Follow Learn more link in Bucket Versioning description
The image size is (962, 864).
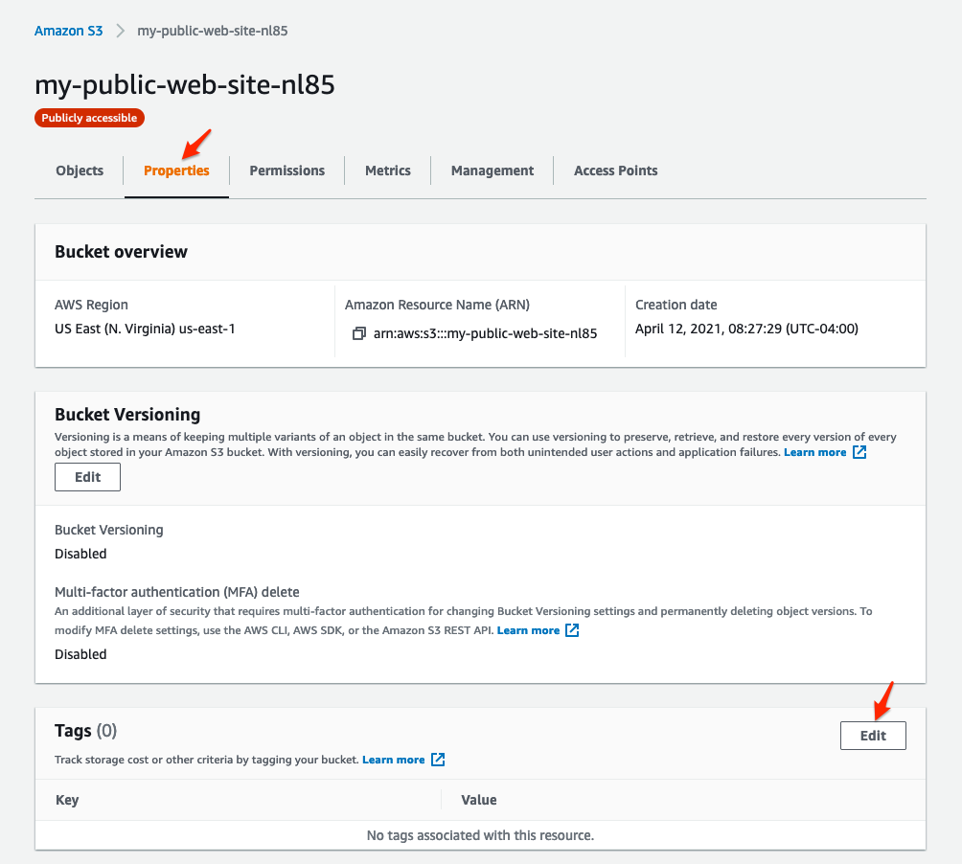click(814, 452)
